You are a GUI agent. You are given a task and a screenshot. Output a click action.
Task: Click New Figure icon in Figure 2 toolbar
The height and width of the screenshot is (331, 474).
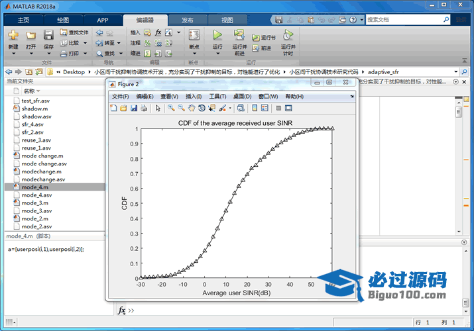(x=113, y=108)
